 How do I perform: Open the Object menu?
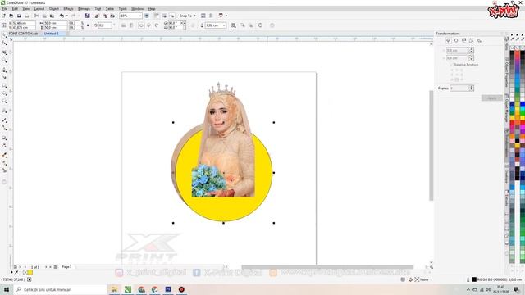[x=54, y=9]
